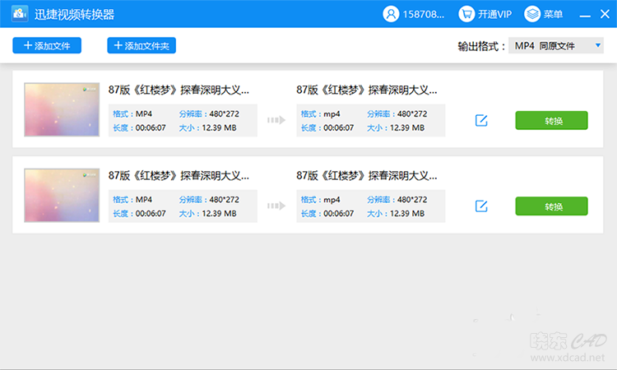
Task: Select the second video thumbnail
Action: 62,196
